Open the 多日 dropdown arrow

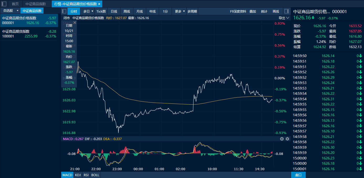92,11
